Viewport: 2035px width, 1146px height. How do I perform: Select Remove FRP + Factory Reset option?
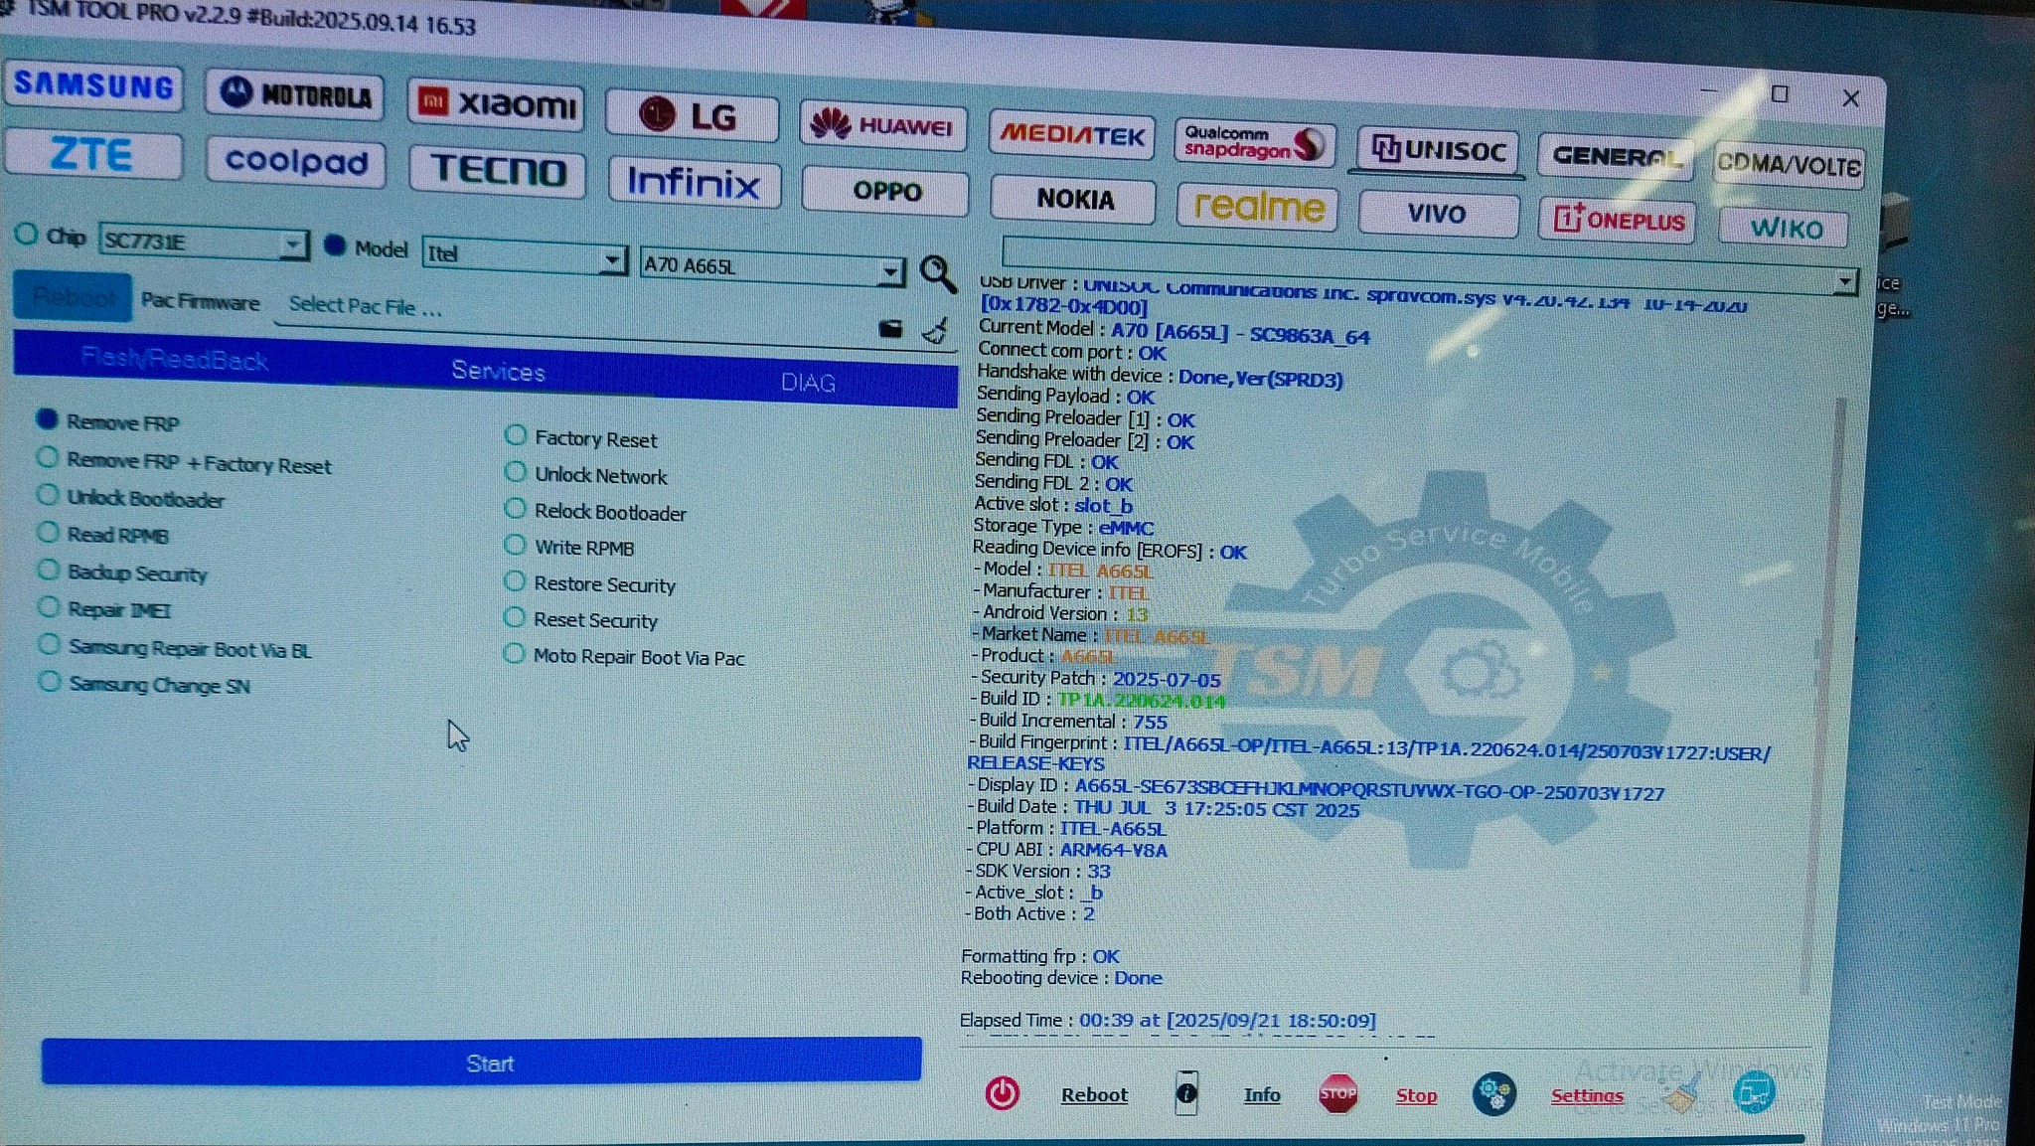(48, 457)
